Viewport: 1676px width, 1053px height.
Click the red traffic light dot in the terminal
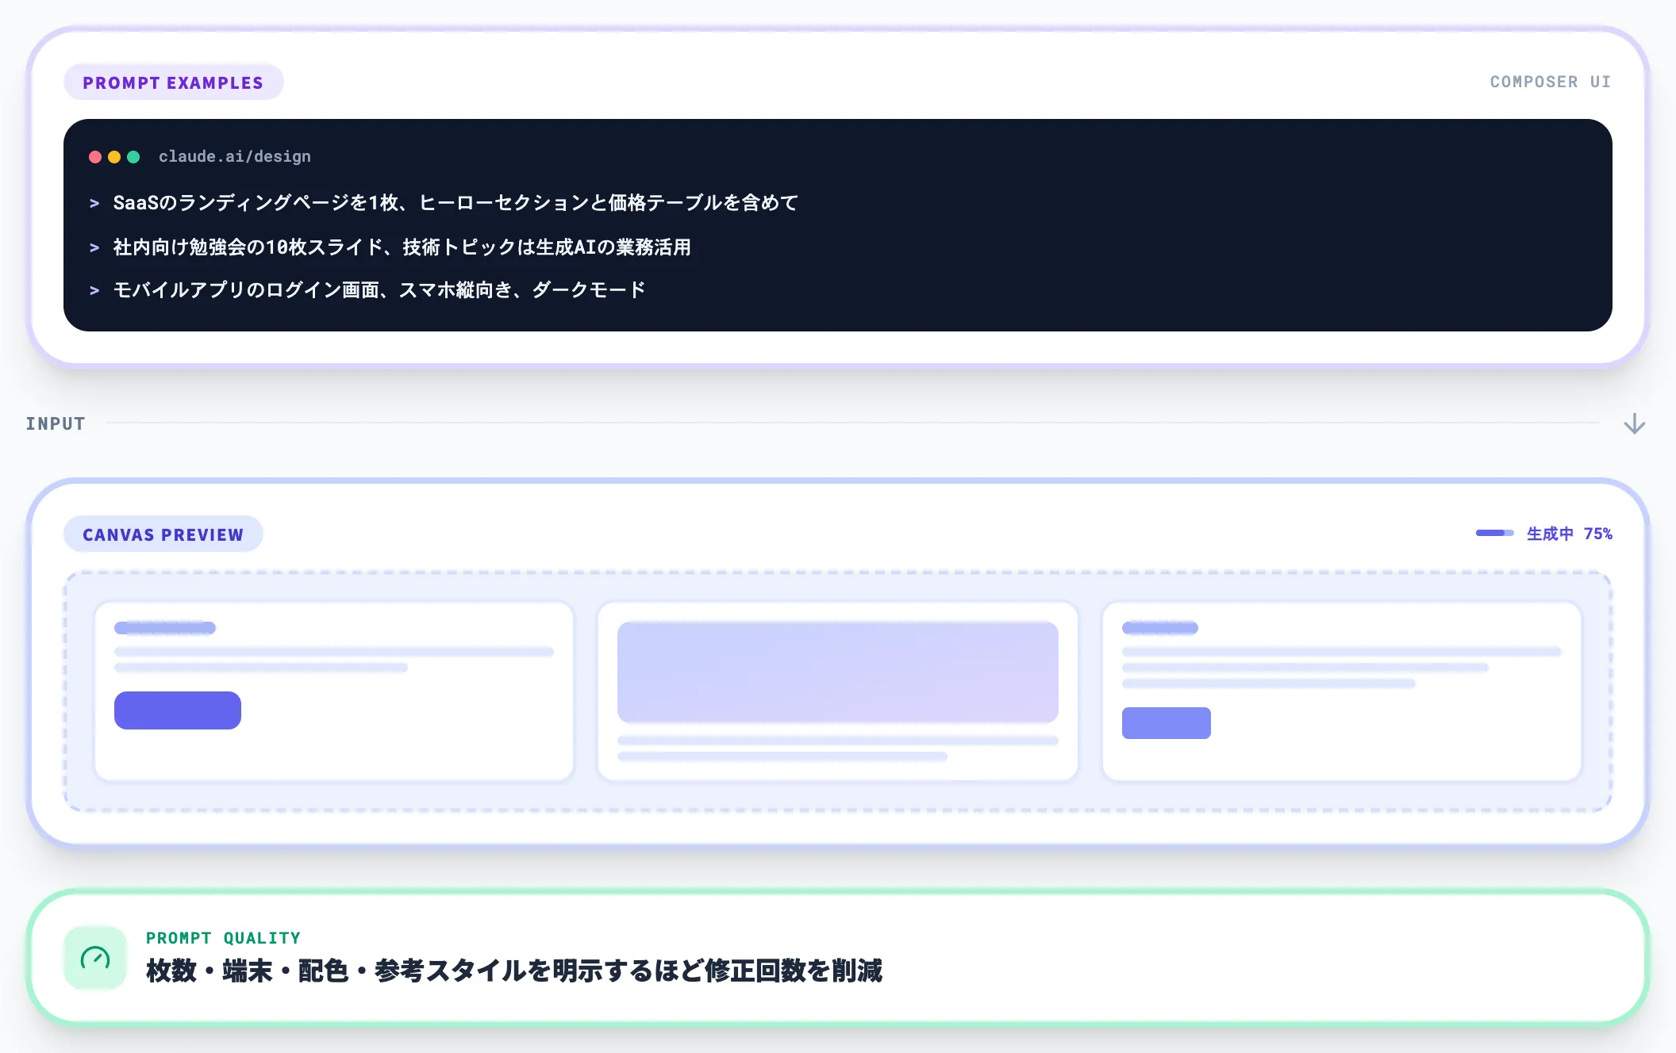95,156
